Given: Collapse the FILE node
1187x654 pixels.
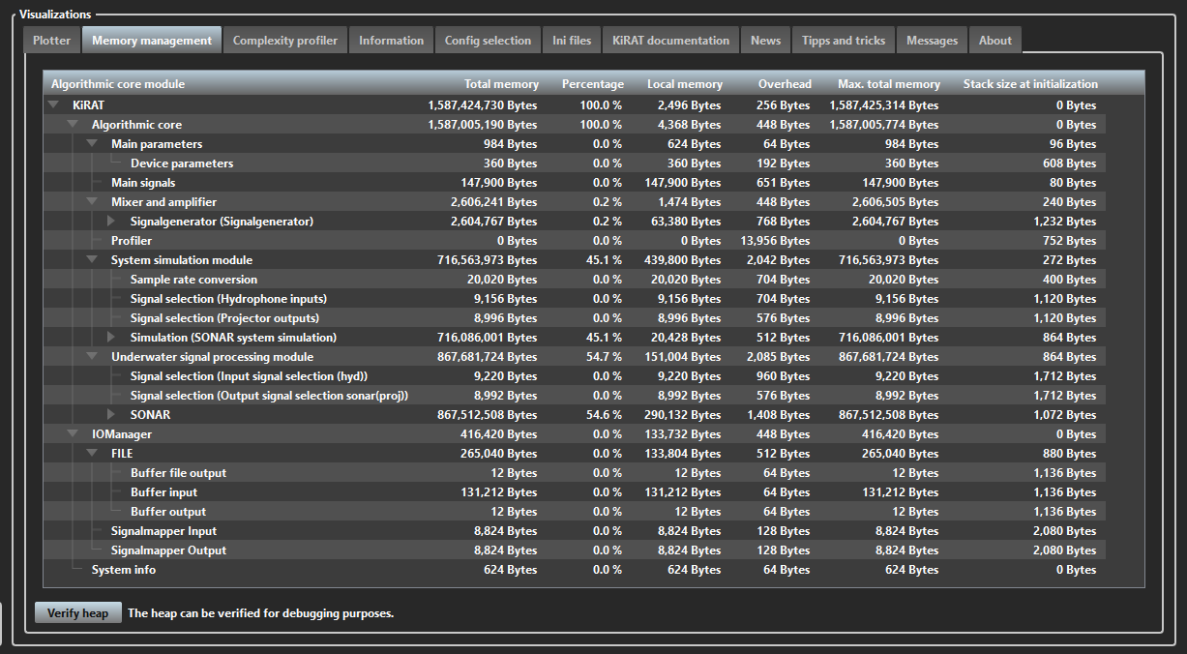Looking at the screenshot, I should pos(92,453).
